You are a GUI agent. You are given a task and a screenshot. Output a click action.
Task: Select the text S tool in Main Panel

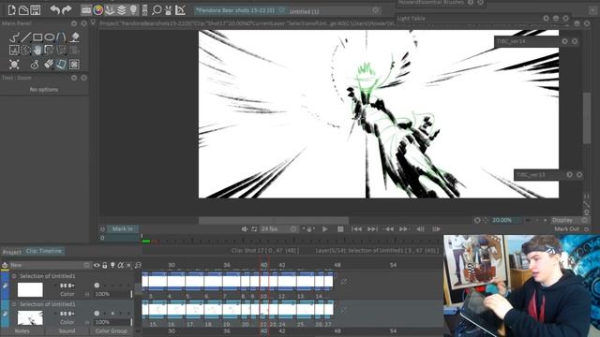pos(35,65)
